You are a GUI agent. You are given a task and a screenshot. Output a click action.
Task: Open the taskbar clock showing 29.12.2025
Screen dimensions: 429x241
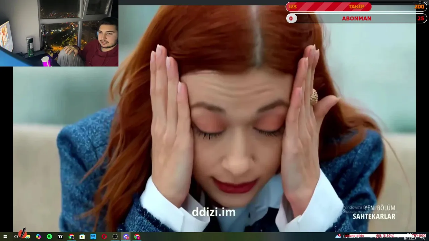pyautogui.click(x=410, y=237)
